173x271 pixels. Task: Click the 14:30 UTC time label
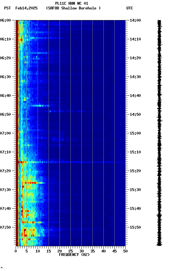[135, 77]
